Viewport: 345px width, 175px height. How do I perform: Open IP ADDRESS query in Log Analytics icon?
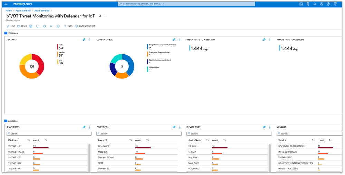[84, 127]
